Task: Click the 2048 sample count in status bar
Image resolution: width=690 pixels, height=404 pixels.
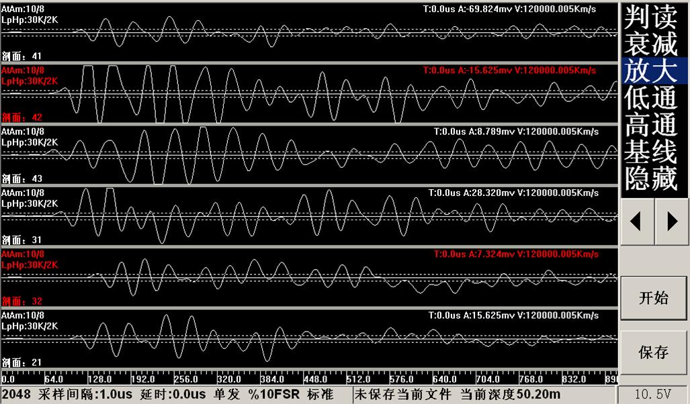Action: (x=16, y=394)
